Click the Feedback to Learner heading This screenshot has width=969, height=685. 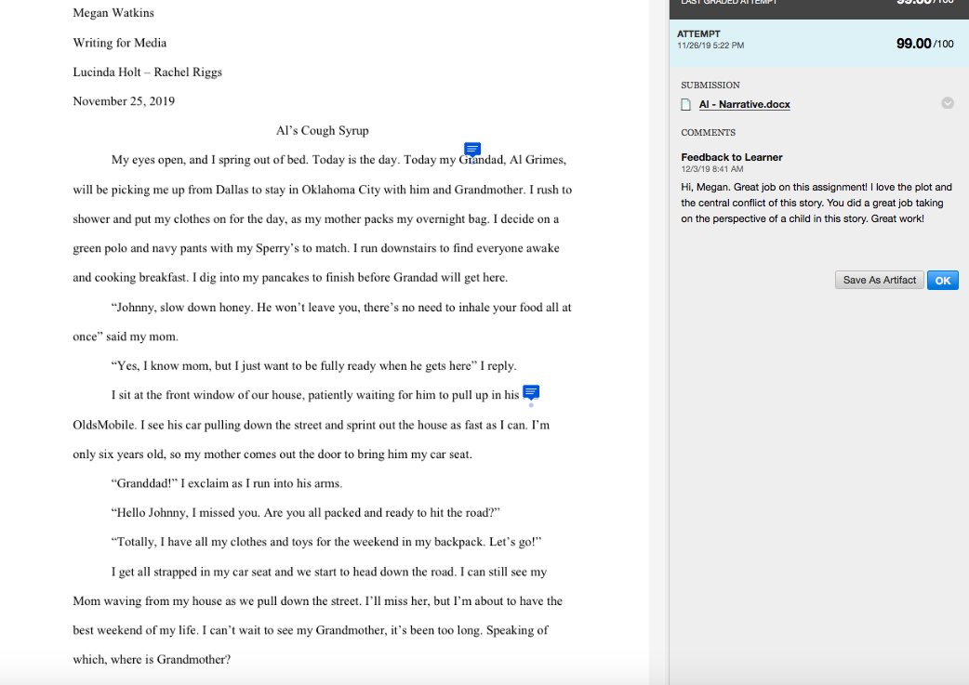[731, 157]
